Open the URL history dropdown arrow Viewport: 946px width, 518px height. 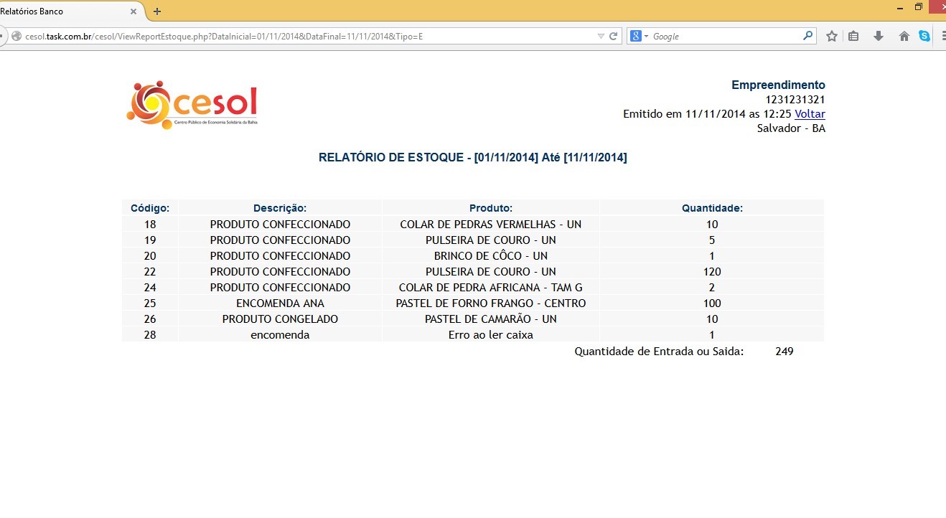pos(601,36)
